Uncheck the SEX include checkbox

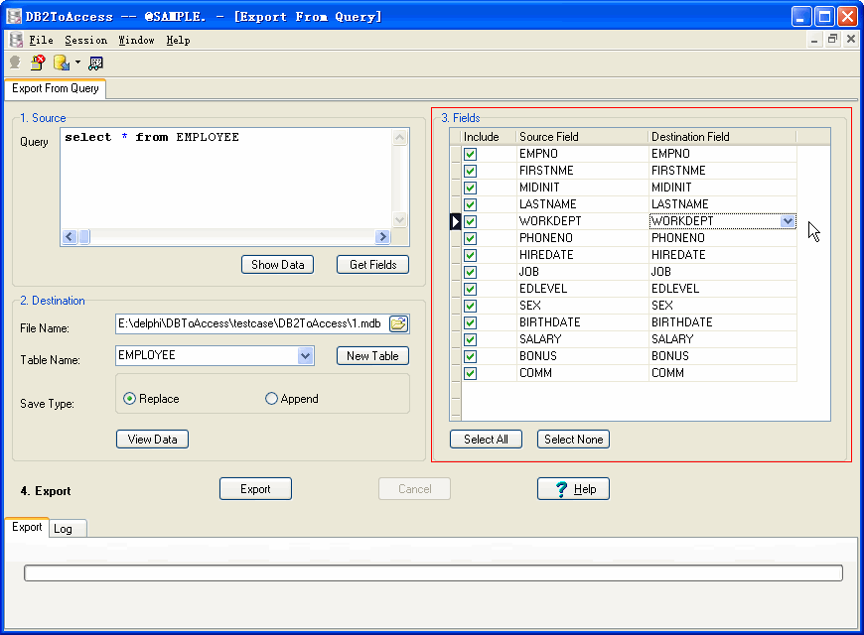pos(470,307)
